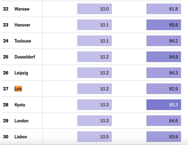Click rank number 22 beside Warsaw
The image size is (188, 145).
click(x=6, y=9)
